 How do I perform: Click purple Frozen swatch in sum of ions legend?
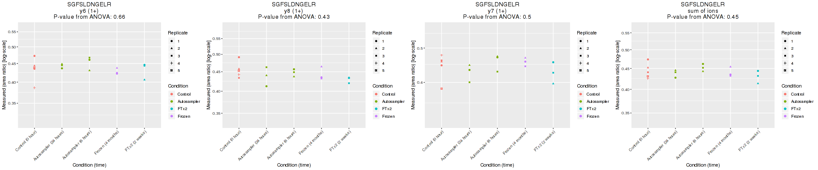pos(785,116)
